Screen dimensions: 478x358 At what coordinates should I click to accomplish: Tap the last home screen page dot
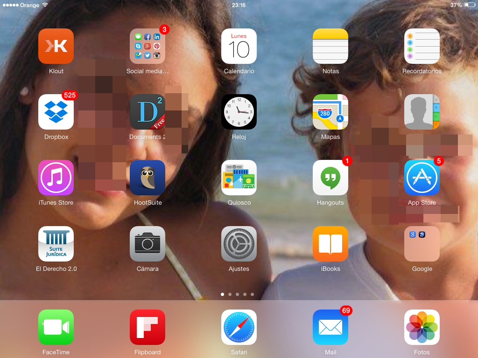252,295
